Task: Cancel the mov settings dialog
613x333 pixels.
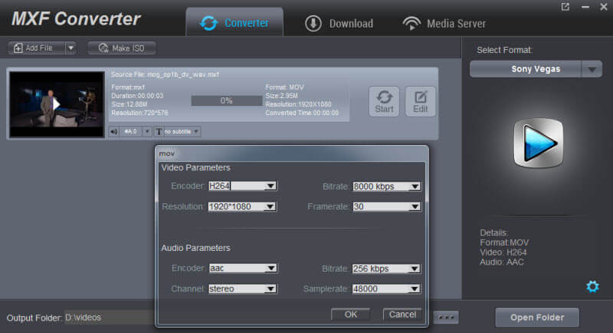Action: point(403,315)
